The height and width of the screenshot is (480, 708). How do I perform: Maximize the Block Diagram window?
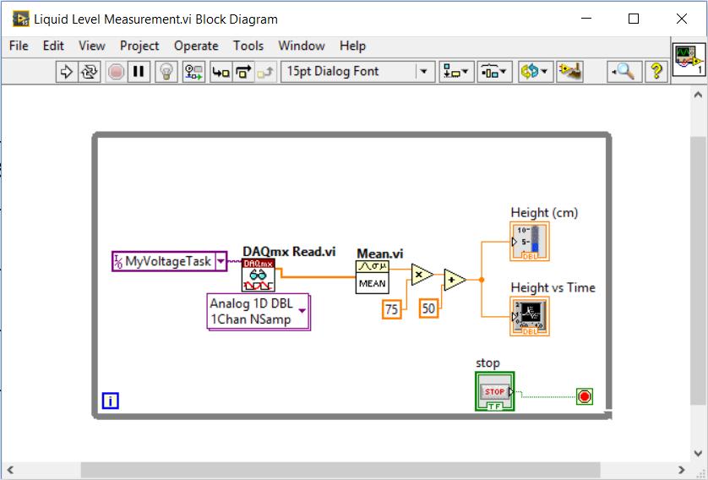click(x=634, y=19)
